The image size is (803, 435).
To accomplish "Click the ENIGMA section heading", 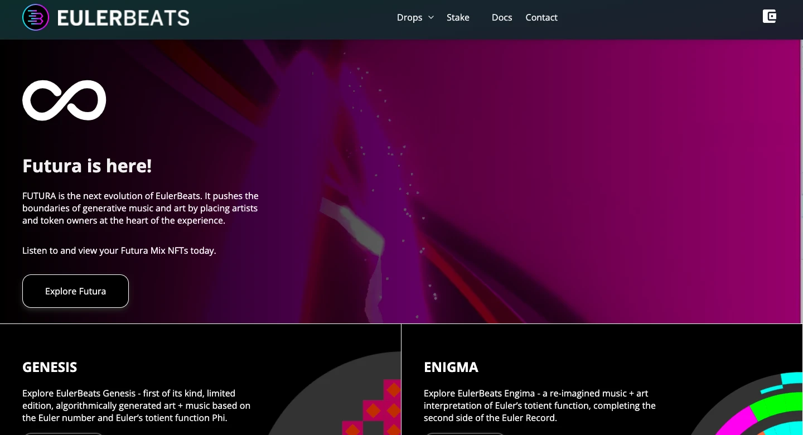I will coord(451,367).
